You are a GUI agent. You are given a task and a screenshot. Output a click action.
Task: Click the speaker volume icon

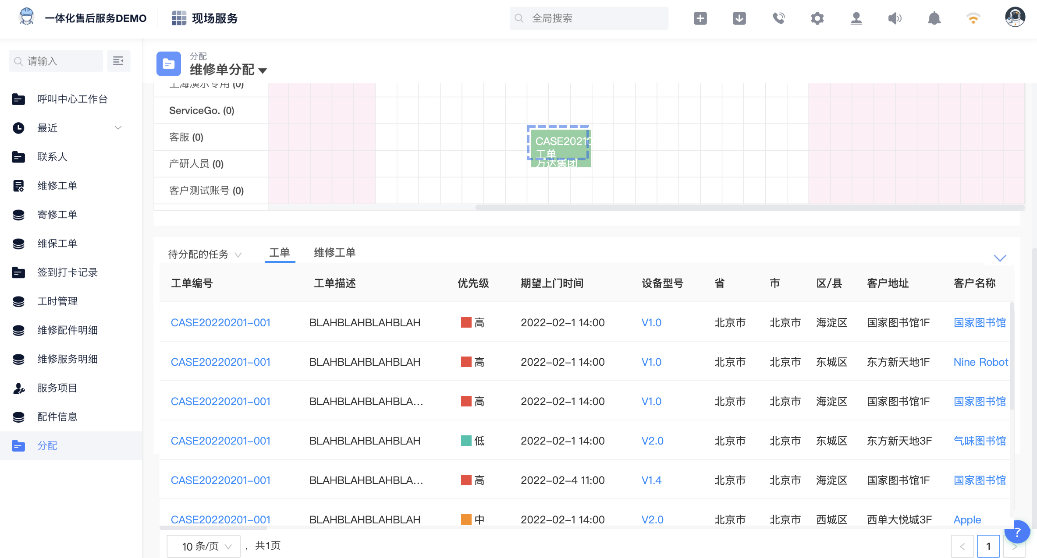(x=895, y=18)
